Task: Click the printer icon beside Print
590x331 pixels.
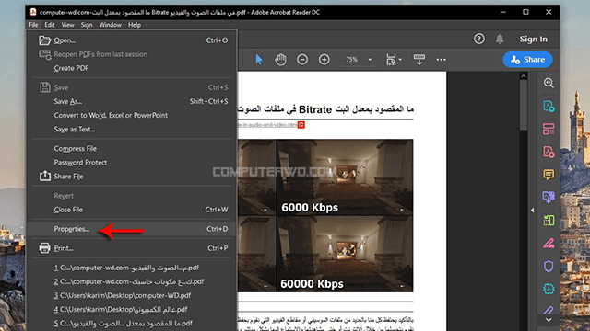Action: pos(44,248)
